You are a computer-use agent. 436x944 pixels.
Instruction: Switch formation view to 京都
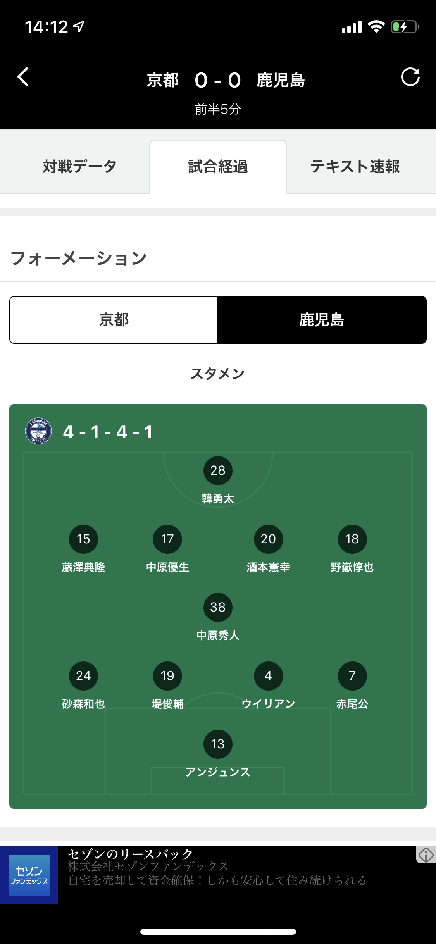[114, 320]
